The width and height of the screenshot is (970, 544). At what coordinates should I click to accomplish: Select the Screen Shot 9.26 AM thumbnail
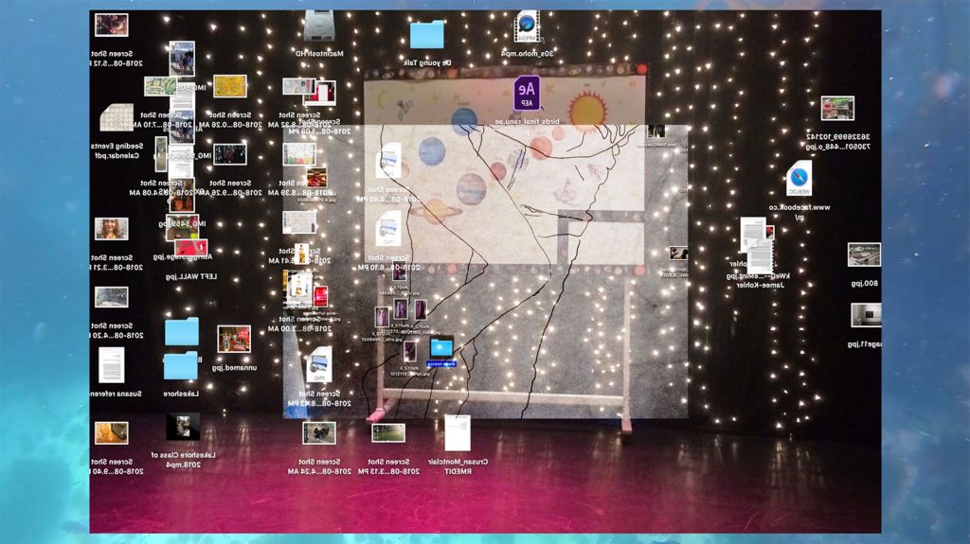pyautogui.click(x=229, y=154)
